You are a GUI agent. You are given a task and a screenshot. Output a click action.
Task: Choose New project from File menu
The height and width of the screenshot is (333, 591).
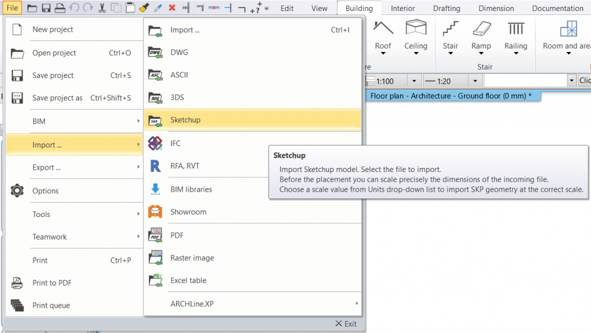tap(74, 29)
